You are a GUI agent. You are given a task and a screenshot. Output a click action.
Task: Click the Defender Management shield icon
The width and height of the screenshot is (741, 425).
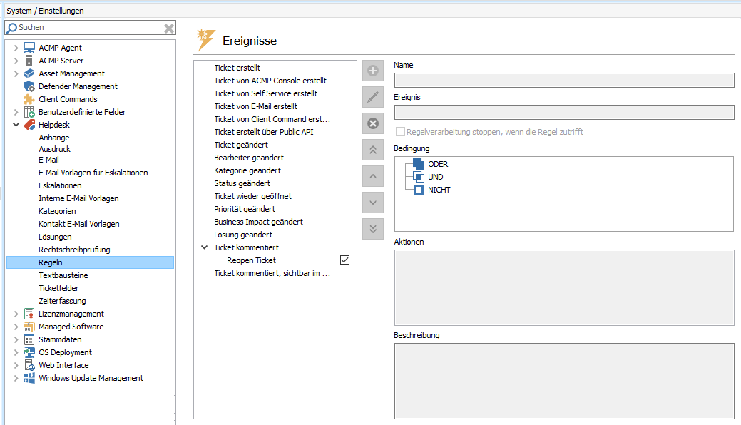(x=29, y=86)
